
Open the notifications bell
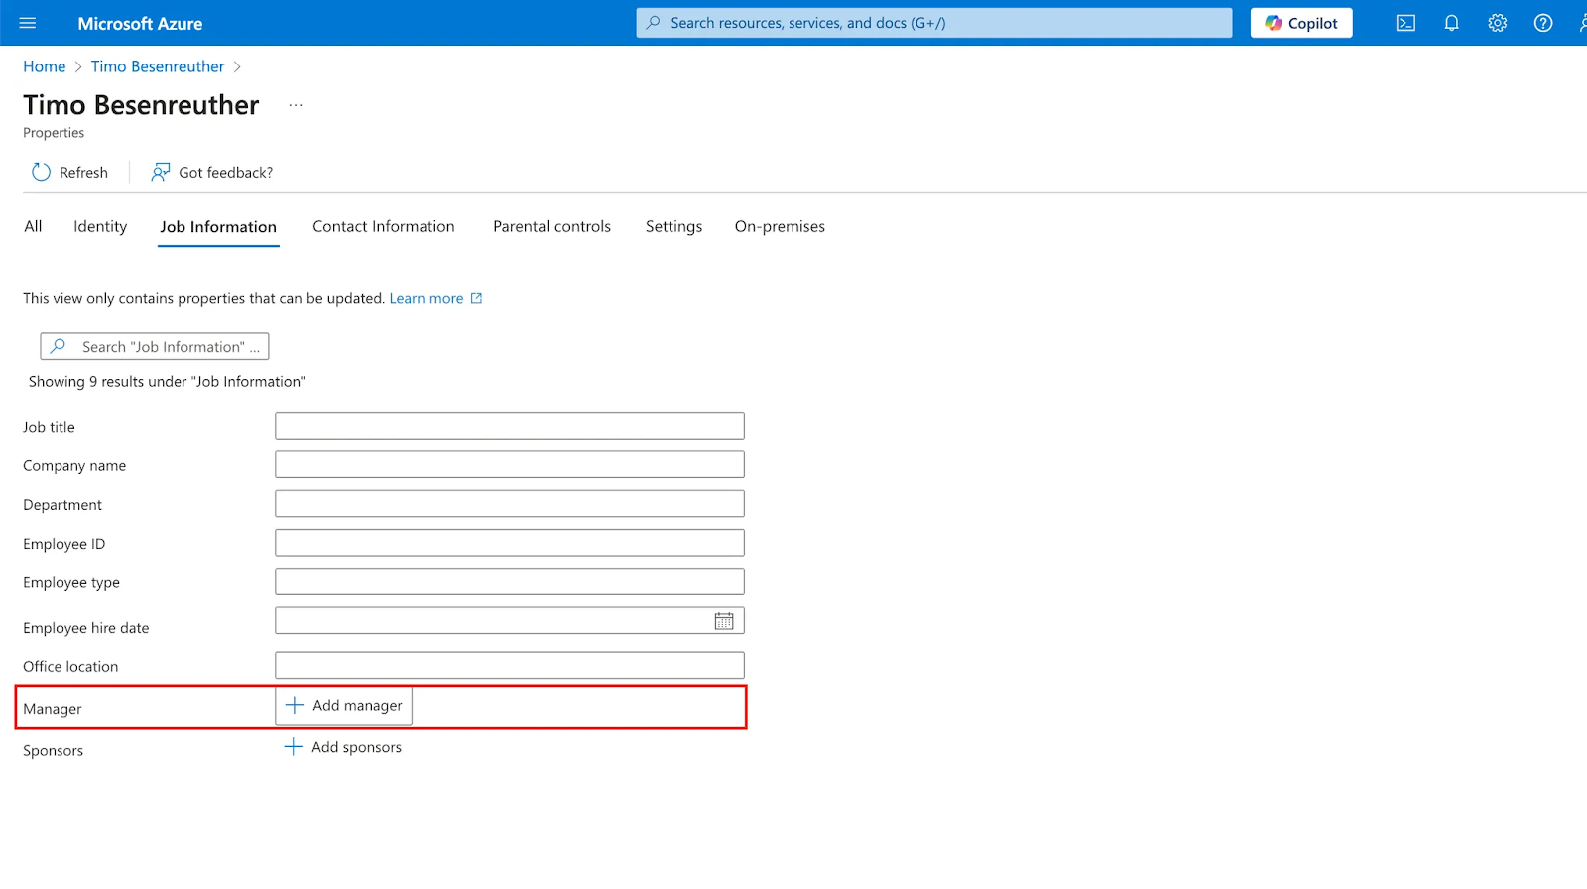[1451, 23]
